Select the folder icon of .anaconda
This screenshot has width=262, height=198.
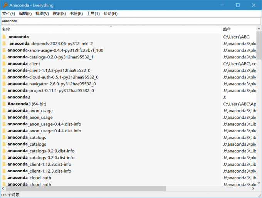tap(4, 37)
